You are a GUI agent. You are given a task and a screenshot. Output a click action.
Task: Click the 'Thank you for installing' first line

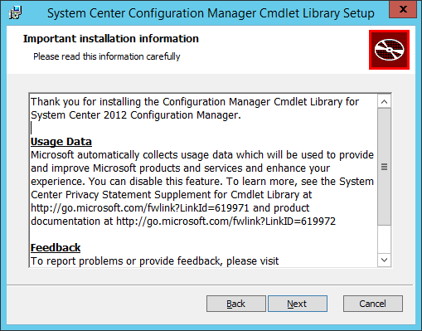[195, 102]
